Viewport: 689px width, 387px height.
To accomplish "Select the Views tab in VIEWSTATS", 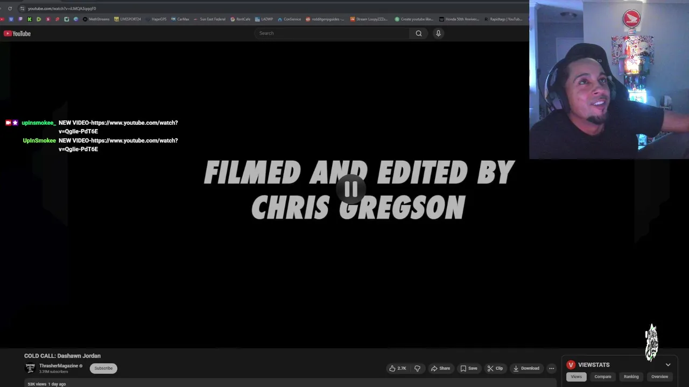I will 576,377.
